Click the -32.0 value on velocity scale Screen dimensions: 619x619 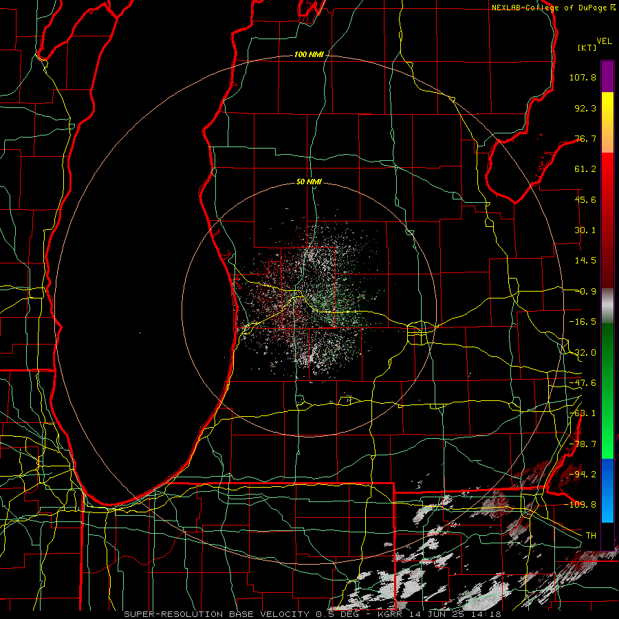point(583,353)
